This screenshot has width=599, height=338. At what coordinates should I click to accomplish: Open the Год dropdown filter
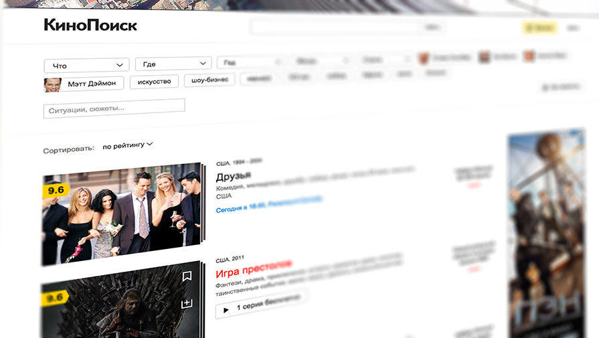tap(249, 62)
